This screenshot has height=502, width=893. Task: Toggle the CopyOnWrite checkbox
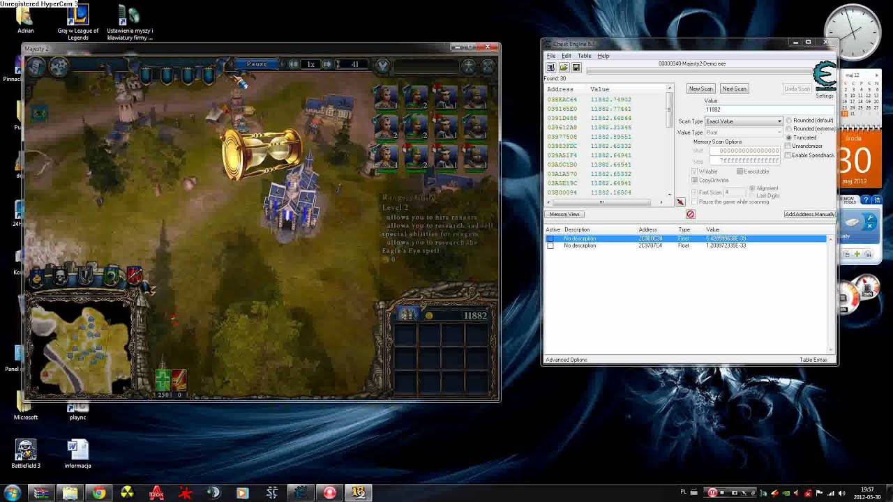[x=695, y=181]
